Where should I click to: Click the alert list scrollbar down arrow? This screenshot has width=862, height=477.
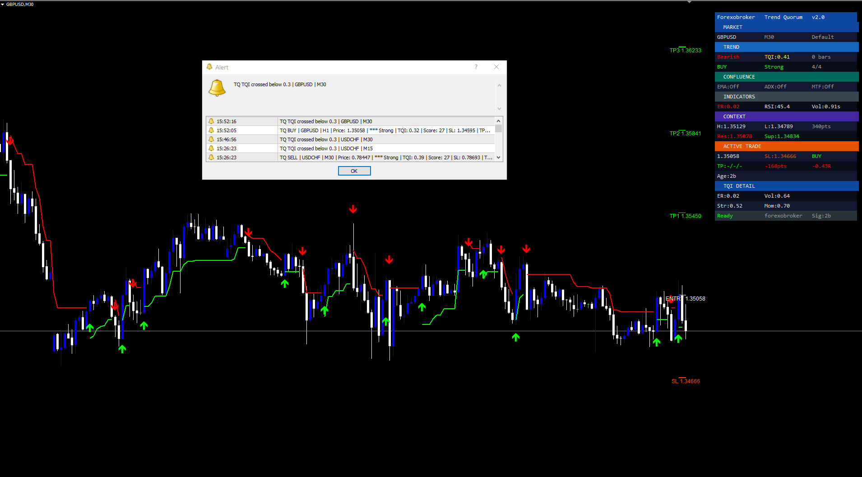click(499, 157)
